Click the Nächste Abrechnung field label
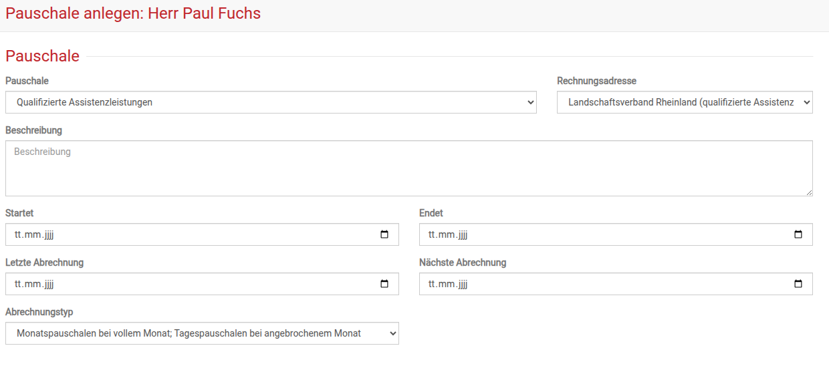This screenshot has width=829, height=368. [x=462, y=262]
